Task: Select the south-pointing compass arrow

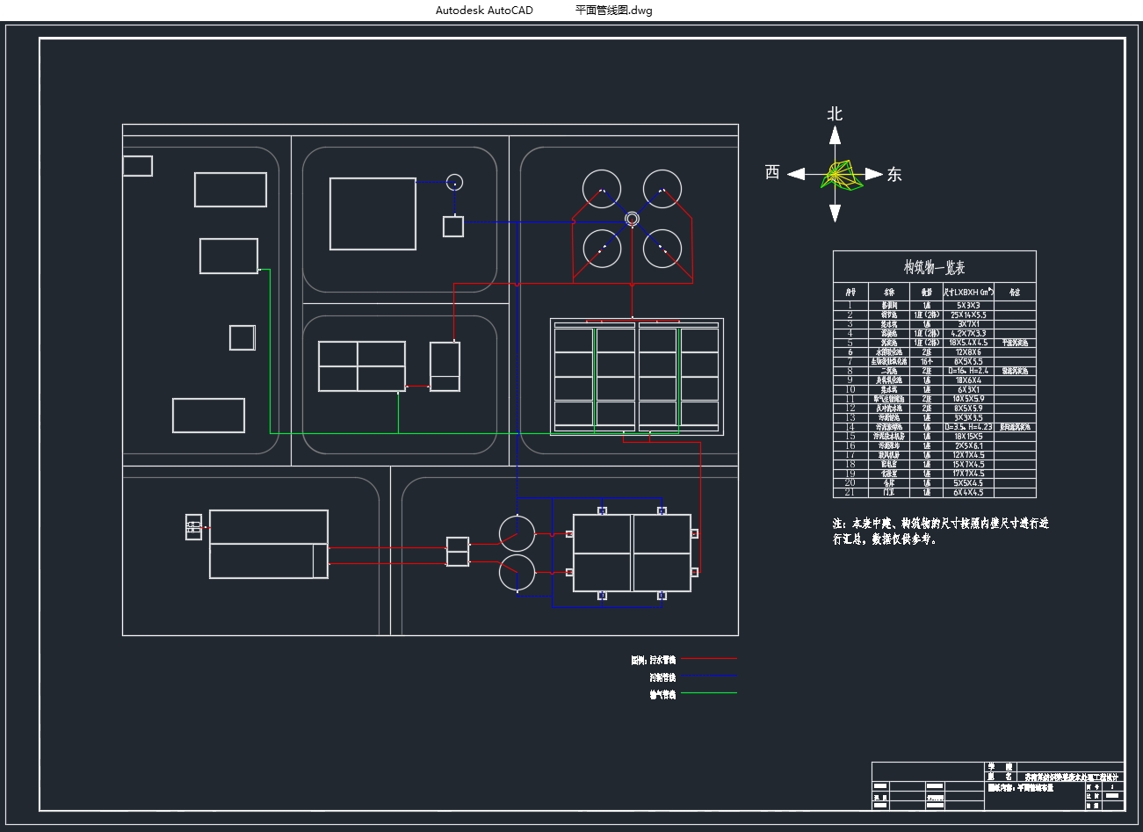Action: (835, 211)
